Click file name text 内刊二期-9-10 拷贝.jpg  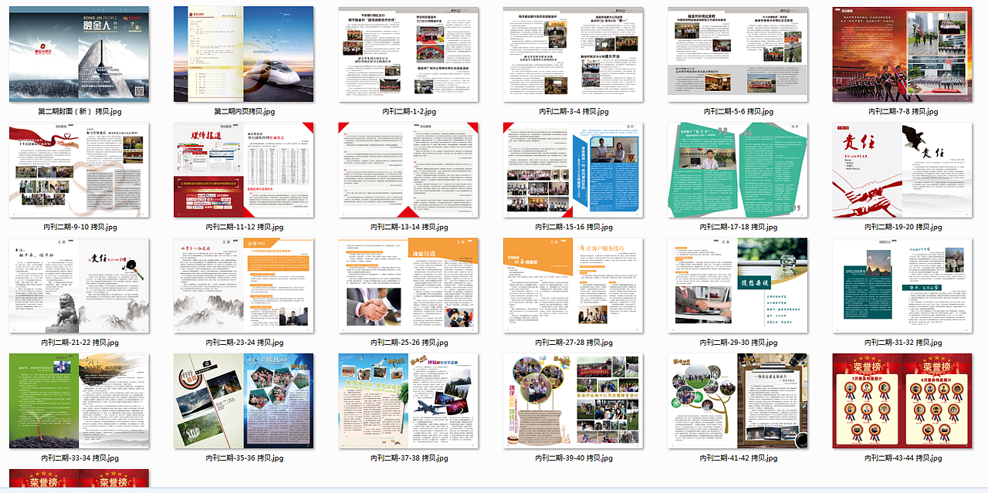pos(80,228)
